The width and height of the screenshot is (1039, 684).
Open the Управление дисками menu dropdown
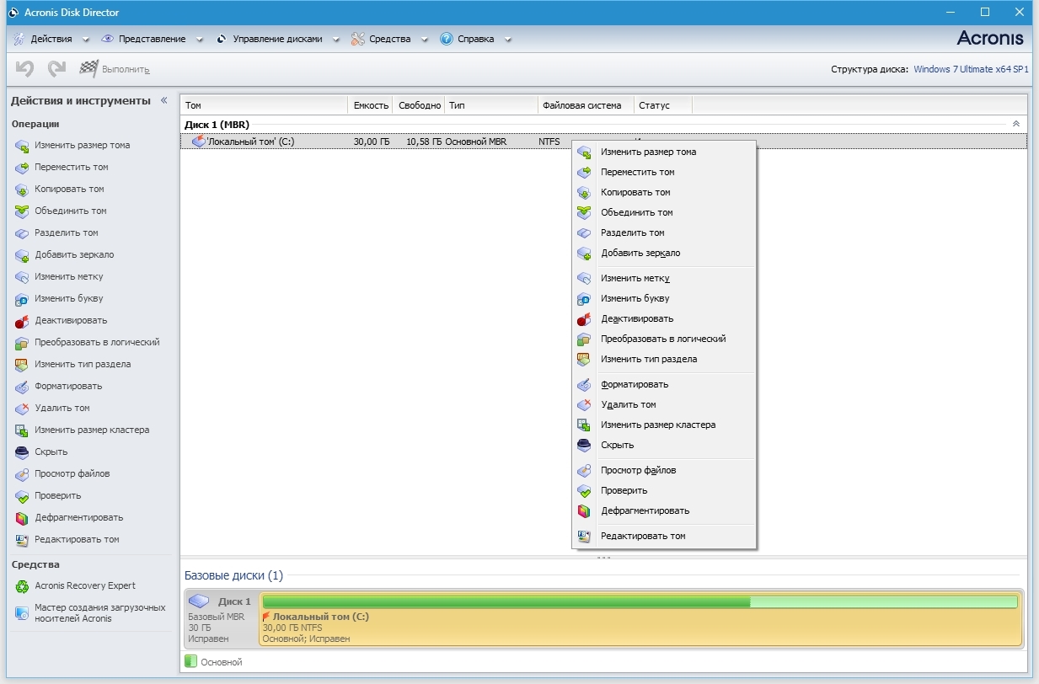(277, 39)
